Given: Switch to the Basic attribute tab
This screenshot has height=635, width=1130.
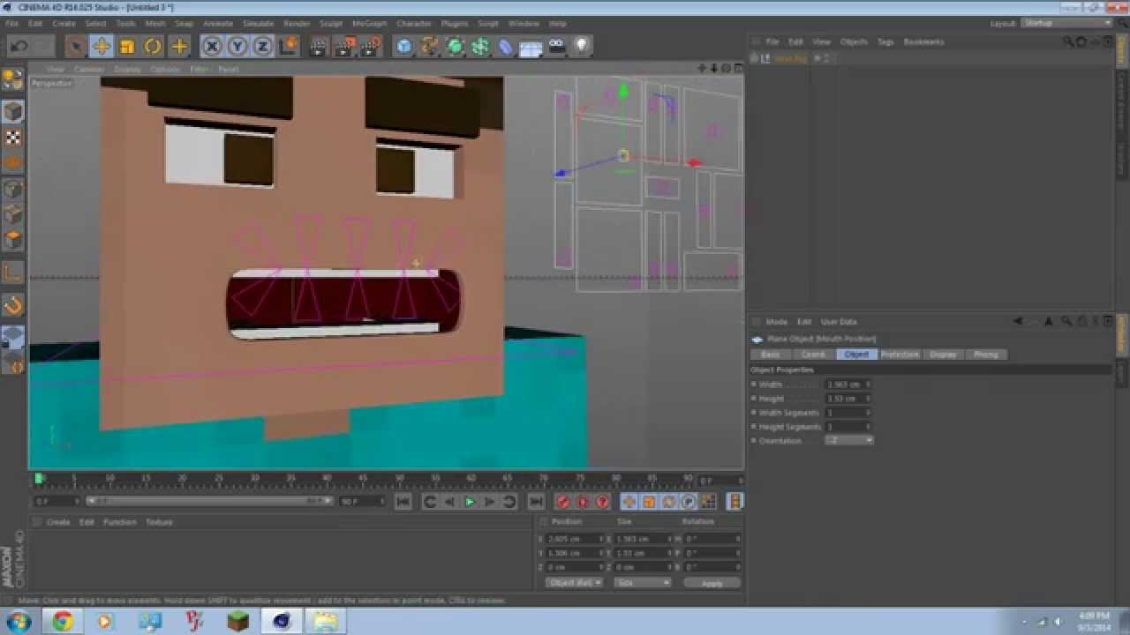Looking at the screenshot, I should 771,355.
